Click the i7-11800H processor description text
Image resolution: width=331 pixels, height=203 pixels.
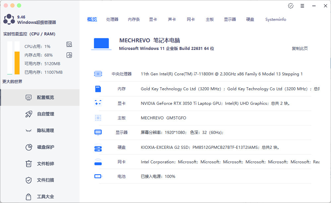point(222,74)
